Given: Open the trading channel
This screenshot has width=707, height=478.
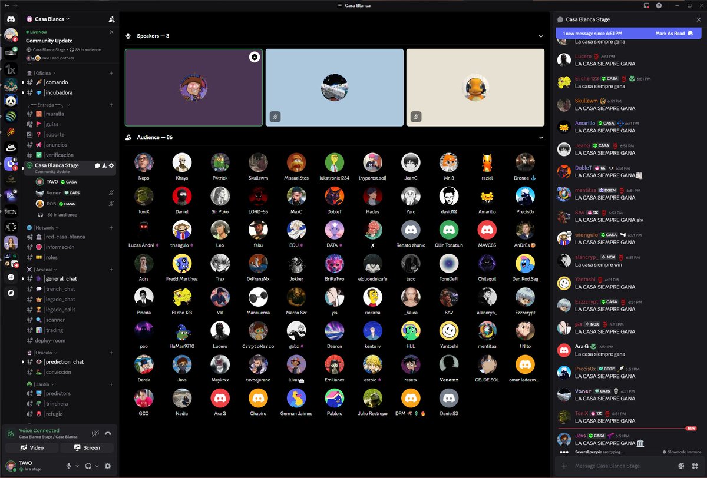Looking at the screenshot, I should coord(70,330).
